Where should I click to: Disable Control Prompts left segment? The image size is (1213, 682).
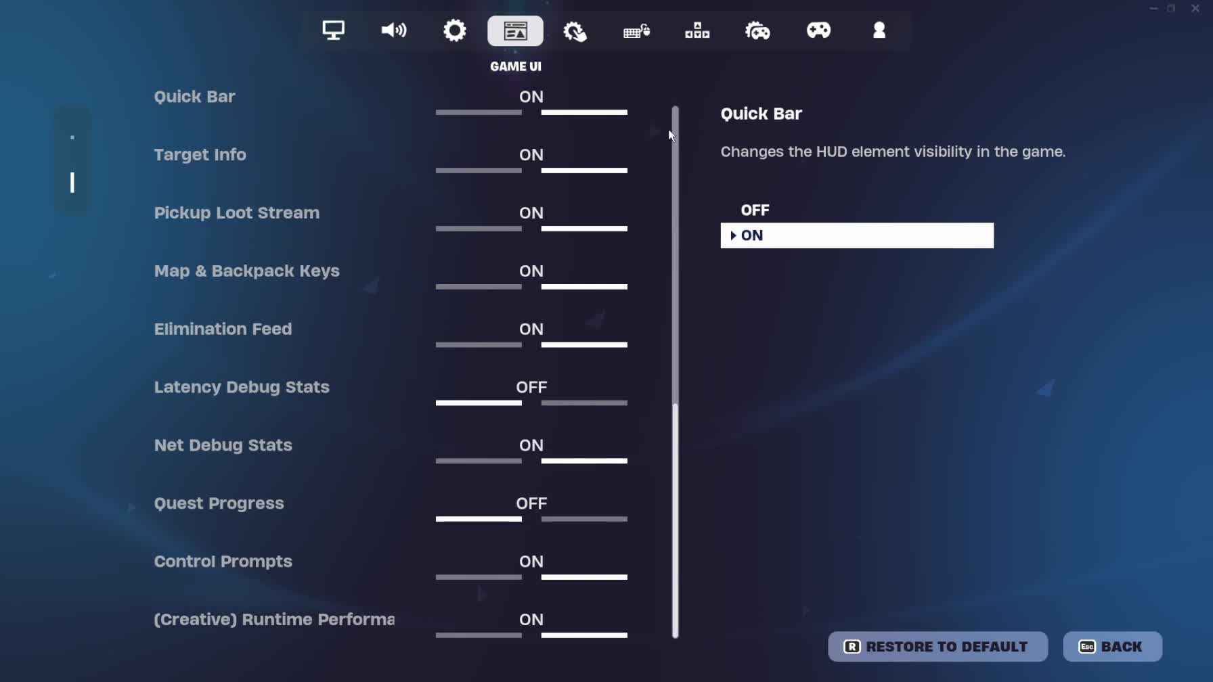479,578
